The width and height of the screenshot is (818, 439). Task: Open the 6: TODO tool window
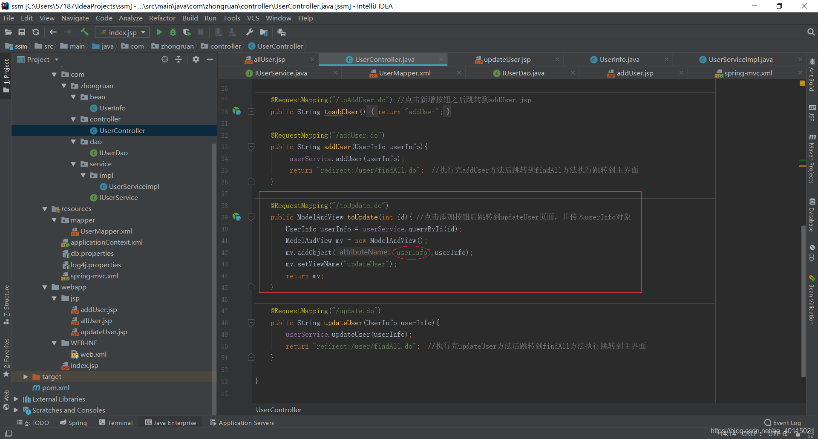[33, 423]
